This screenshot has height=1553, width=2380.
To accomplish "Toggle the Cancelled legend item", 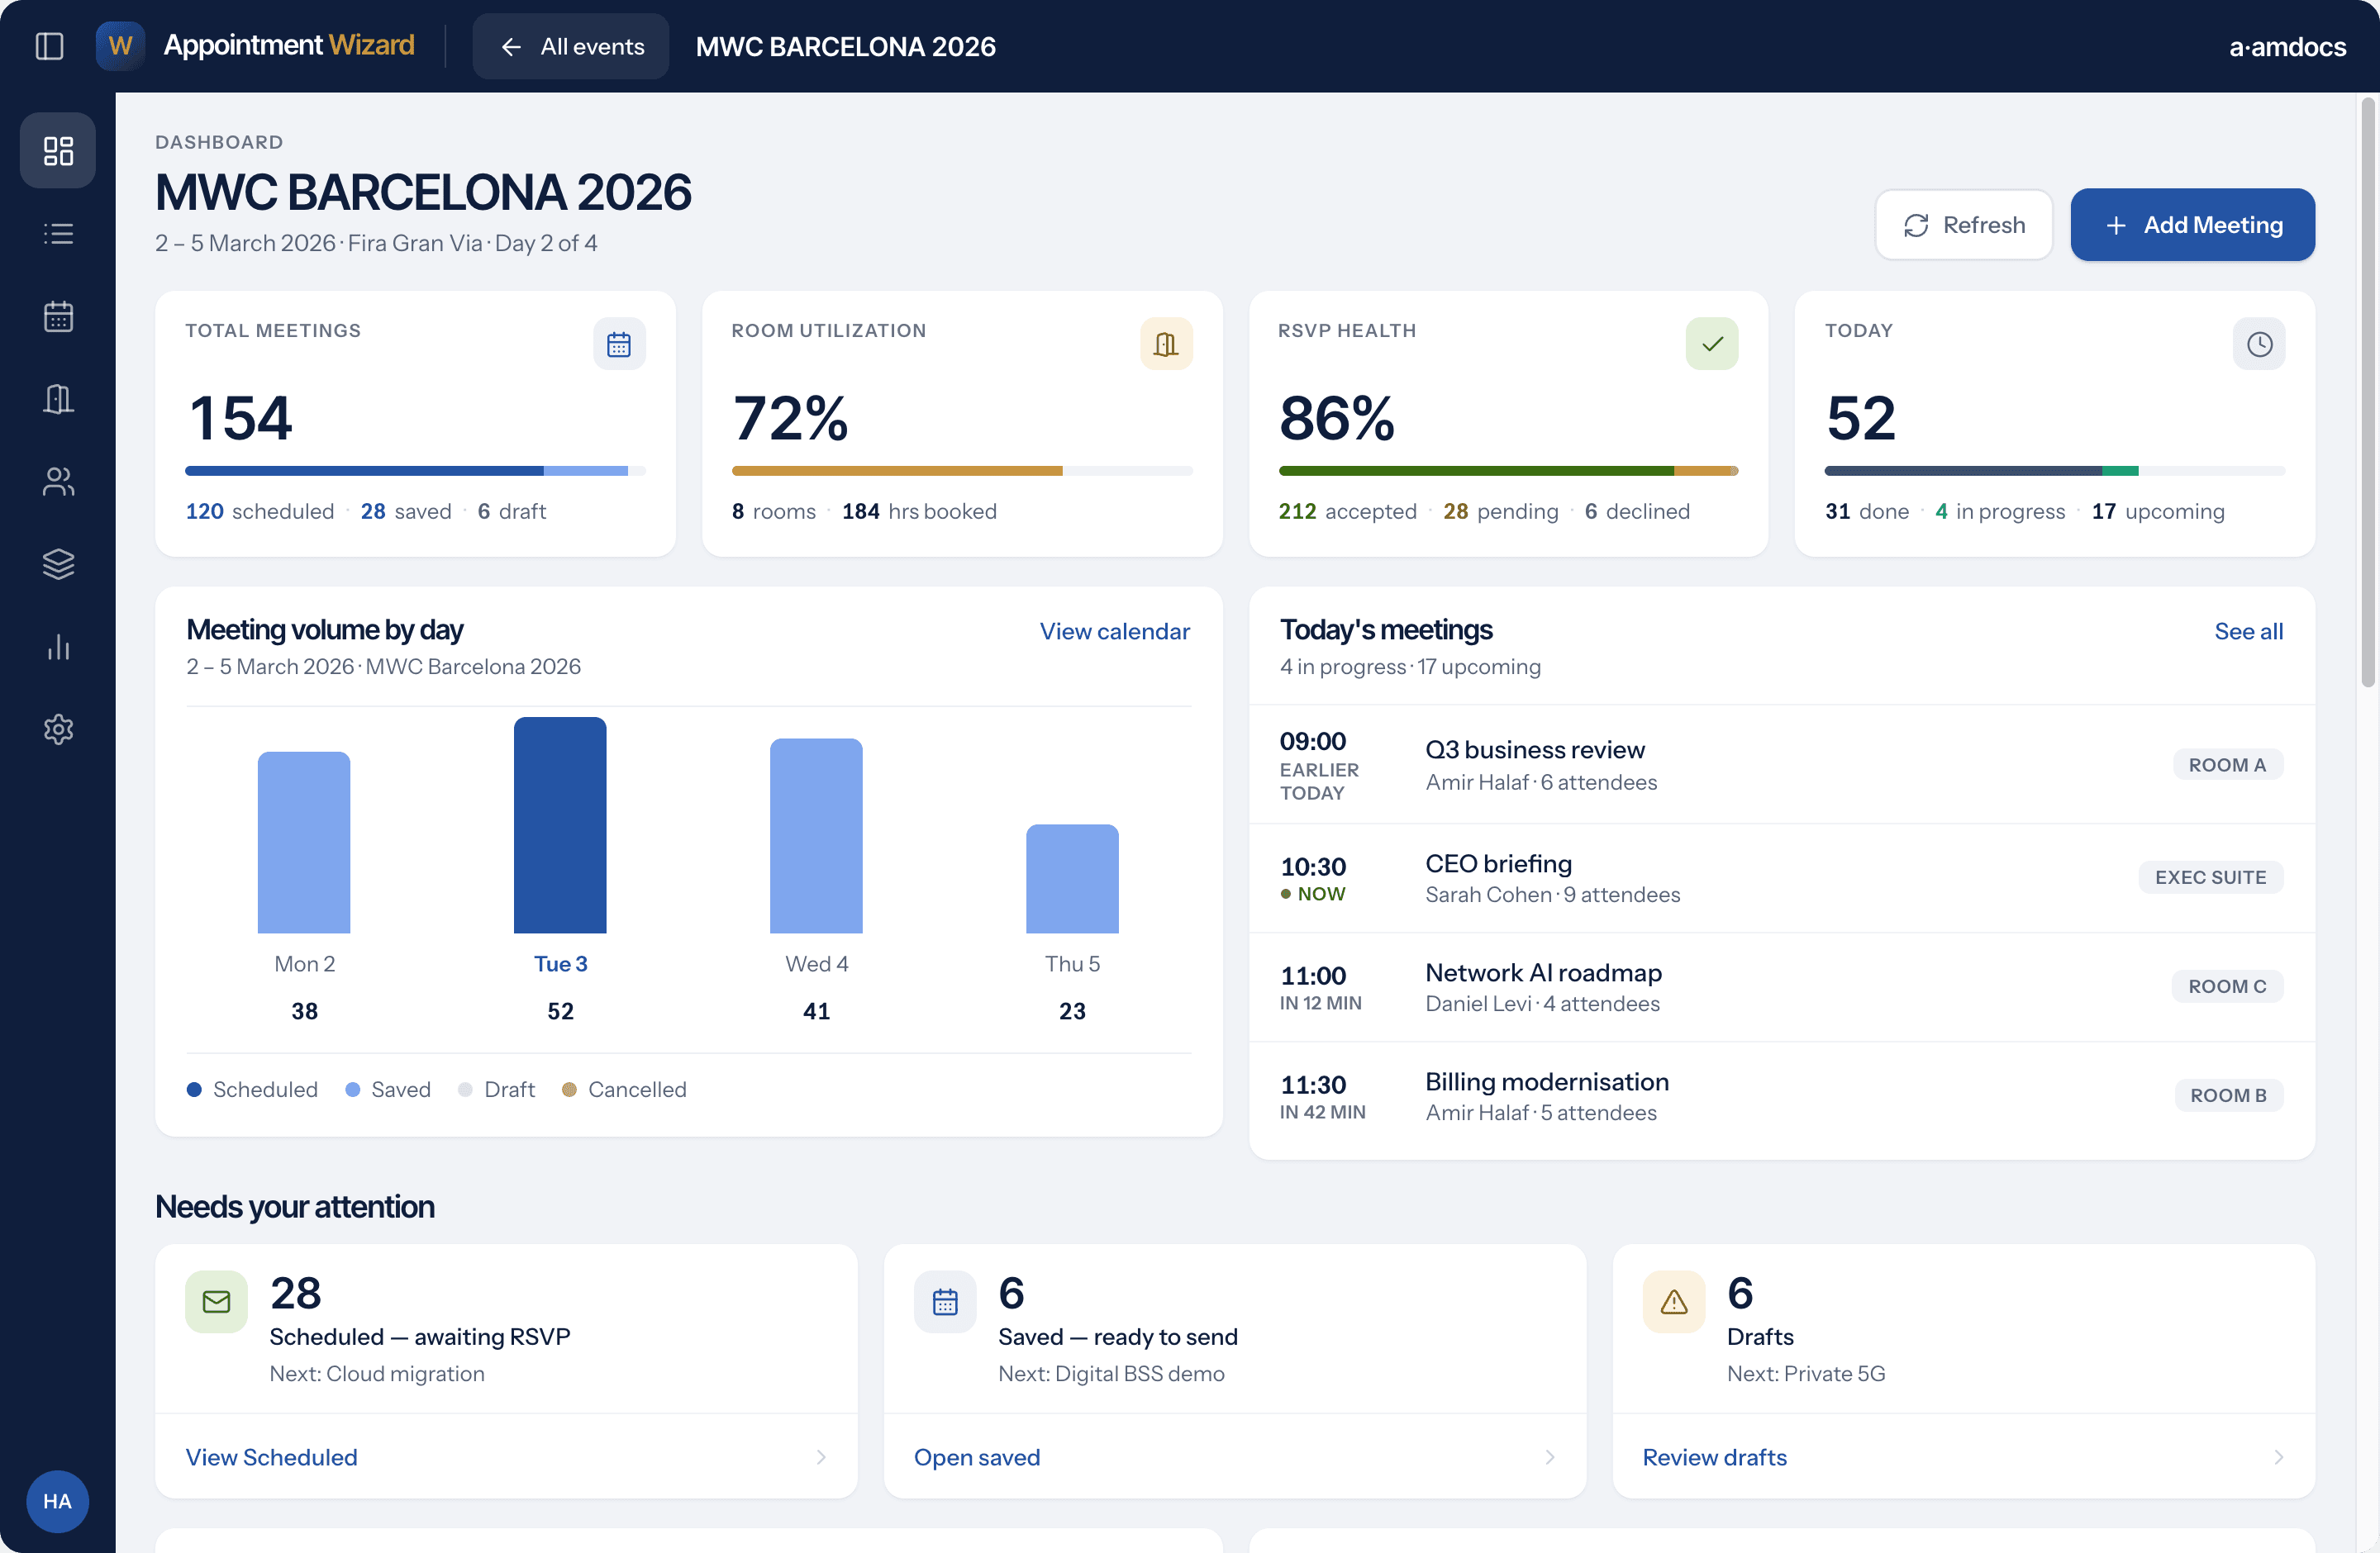I will pos(624,1090).
